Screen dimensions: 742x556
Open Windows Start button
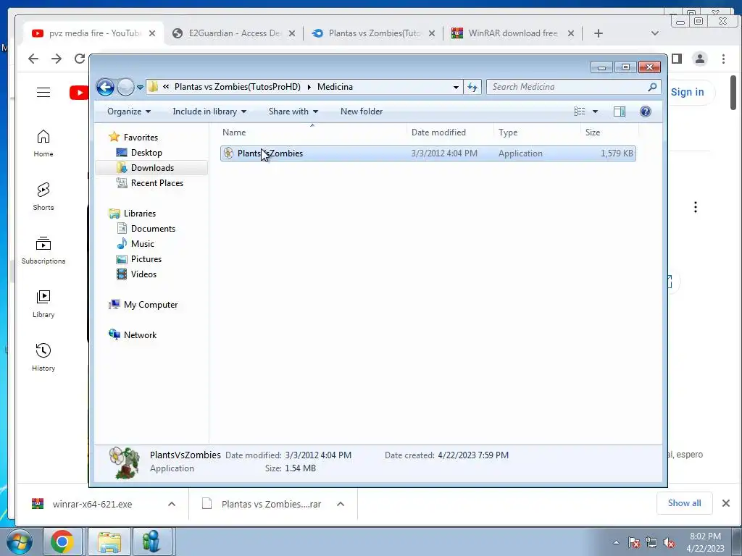[20, 542]
